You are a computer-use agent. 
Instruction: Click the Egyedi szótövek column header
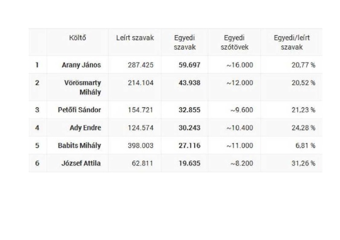(235, 42)
